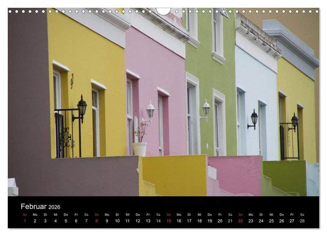The height and width of the screenshot is (236, 327).
Task: Select Sunday date 1
Action: point(25,221)
